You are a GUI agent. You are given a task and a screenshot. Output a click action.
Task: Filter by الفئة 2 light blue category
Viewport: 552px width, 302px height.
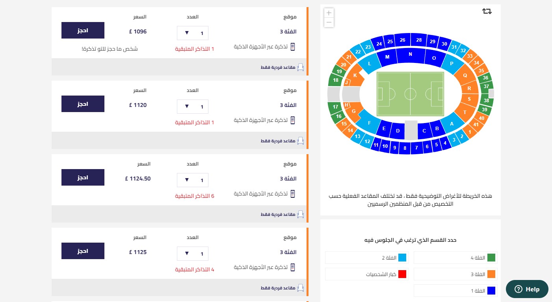367,258
